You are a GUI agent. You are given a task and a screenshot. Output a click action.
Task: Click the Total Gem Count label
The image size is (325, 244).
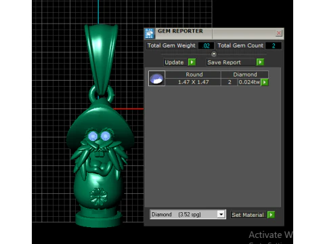point(240,45)
